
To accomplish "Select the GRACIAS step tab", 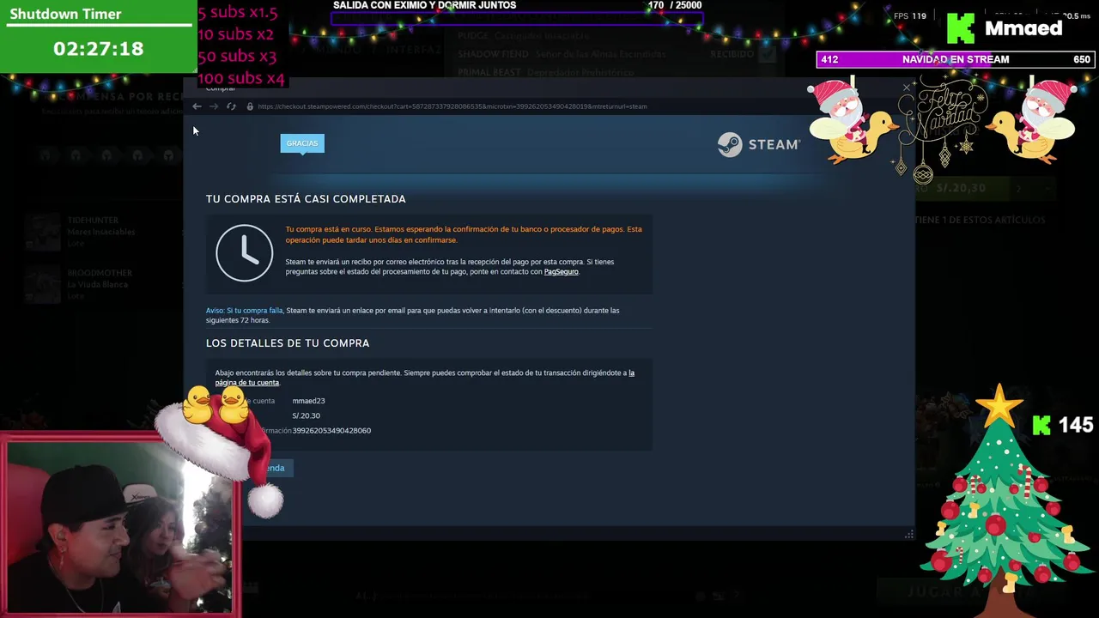I will pos(302,143).
